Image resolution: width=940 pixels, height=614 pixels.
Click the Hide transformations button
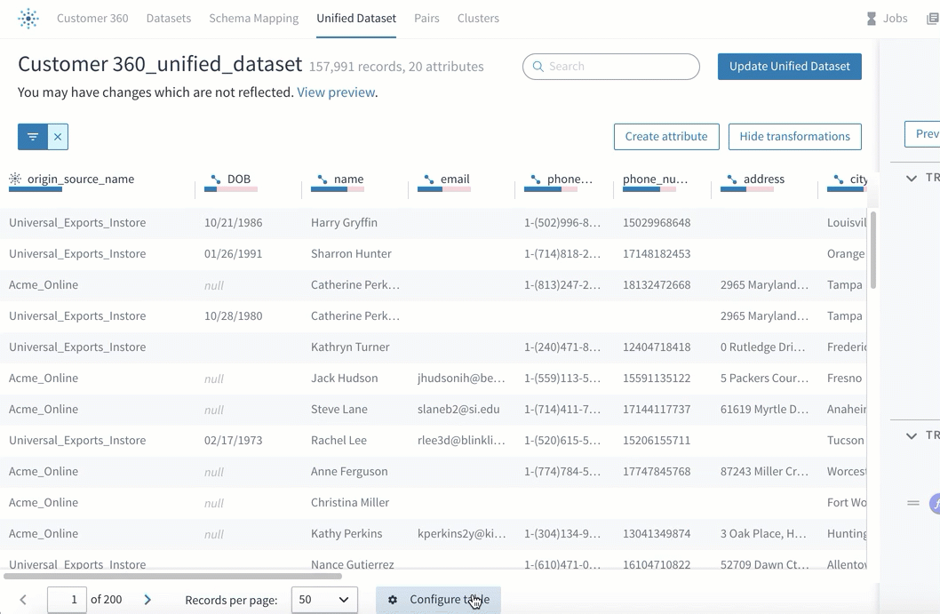(795, 137)
